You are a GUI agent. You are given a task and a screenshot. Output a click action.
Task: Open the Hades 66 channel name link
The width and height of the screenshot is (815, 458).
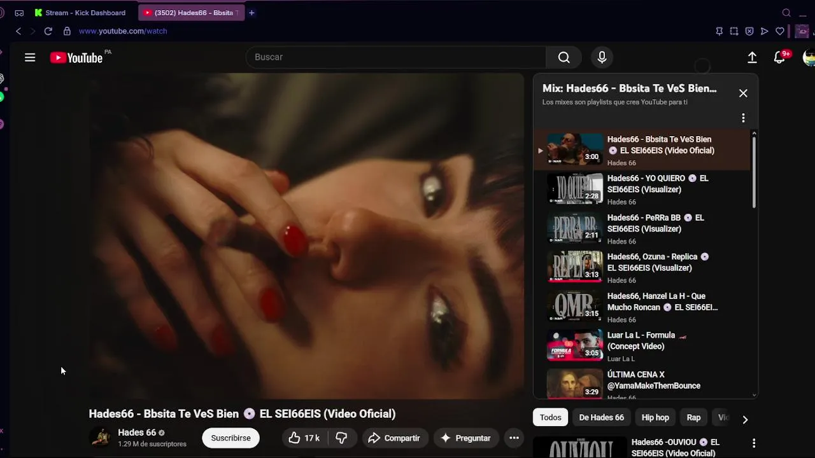137,433
